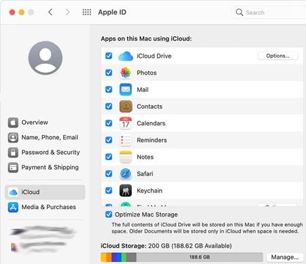
Task: Toggle the Notes checkbox
Action: 109,157
